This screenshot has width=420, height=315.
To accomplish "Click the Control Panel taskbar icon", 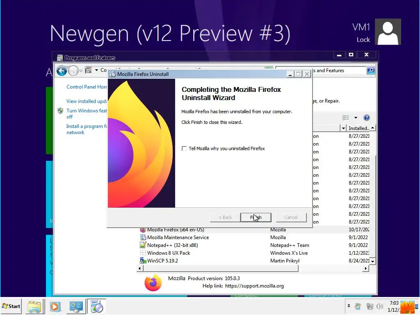I will 76,306.
